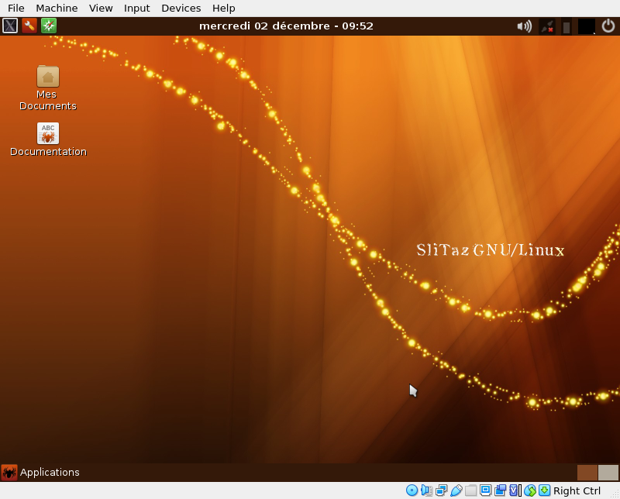Click the VirtualBox network adapters status icon
Image resolution: width=620 pixels, height=499 pixels.
(441, 490)
